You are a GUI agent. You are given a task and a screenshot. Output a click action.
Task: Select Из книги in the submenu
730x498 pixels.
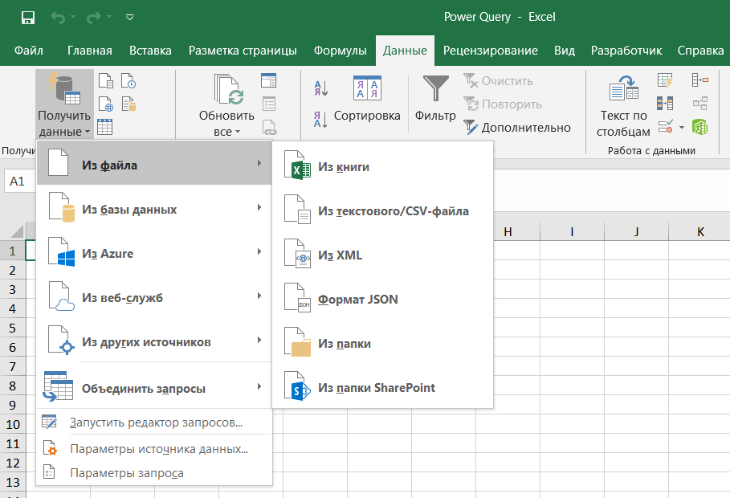[x=383, y=166]
